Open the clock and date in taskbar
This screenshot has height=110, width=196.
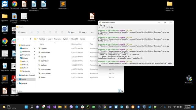pyautogui.click(x=187, y=107)
